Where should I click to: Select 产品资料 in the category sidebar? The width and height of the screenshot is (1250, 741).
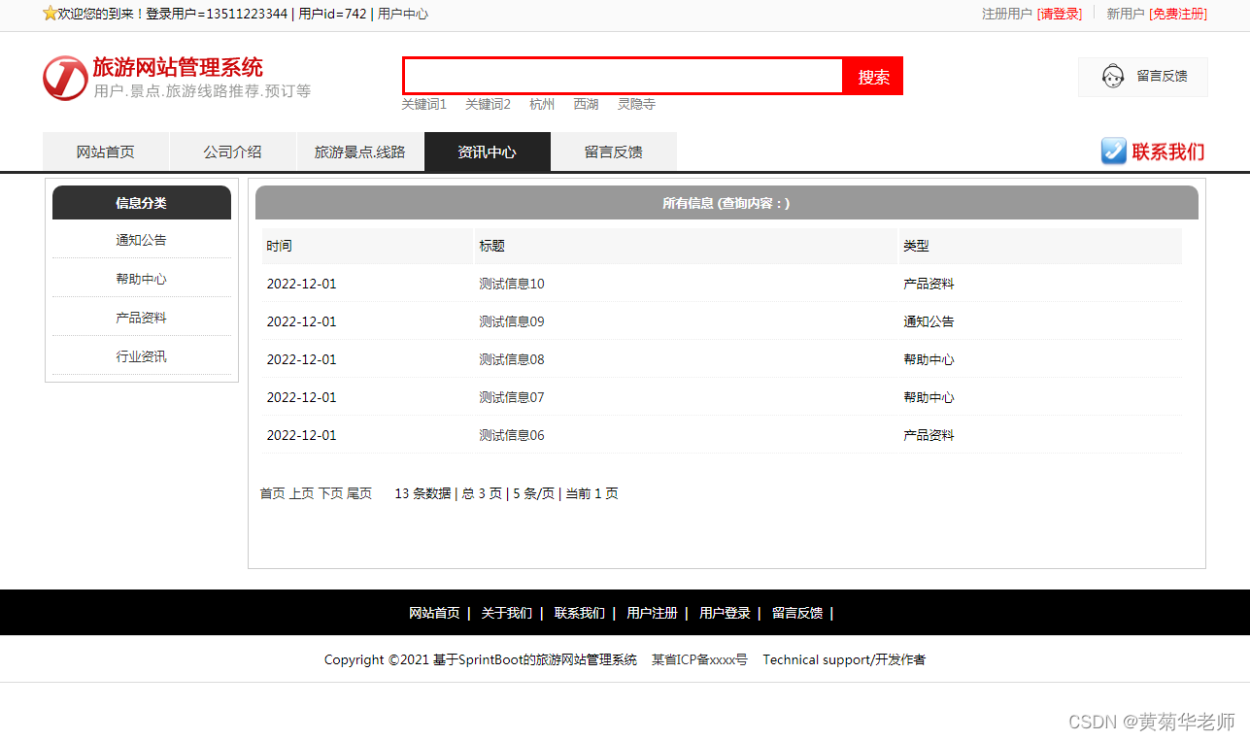(142, 318)
